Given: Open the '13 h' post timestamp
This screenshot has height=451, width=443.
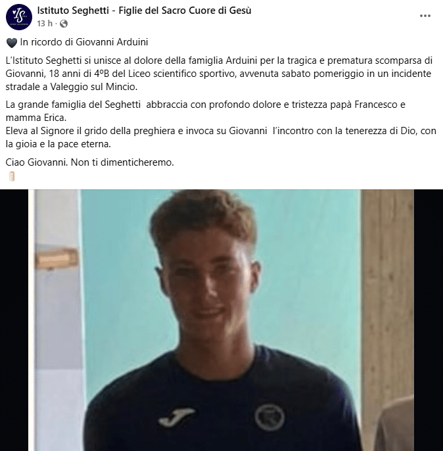Looking at the screenshot, I should (45, 23).
